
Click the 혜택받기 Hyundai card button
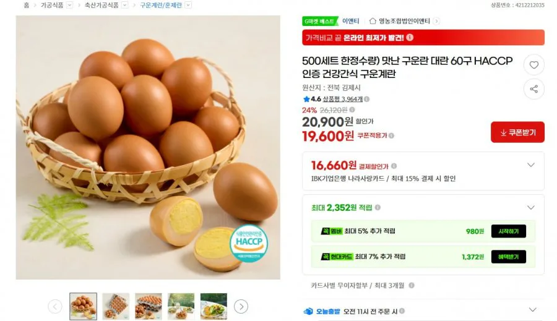tap(508, 257)
